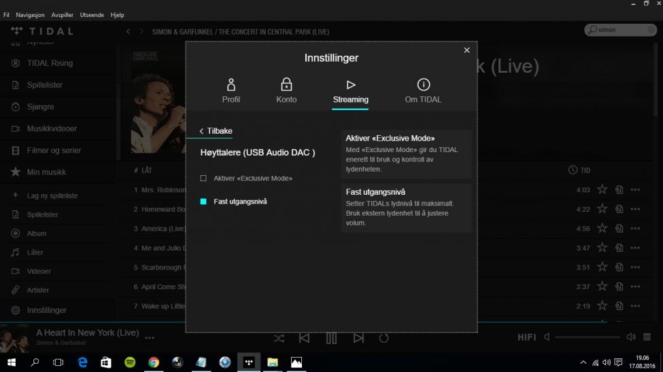The height and width of the screenshot is (372, 663).
Task: Open the Avspiller menu
Action: [62, 15]
